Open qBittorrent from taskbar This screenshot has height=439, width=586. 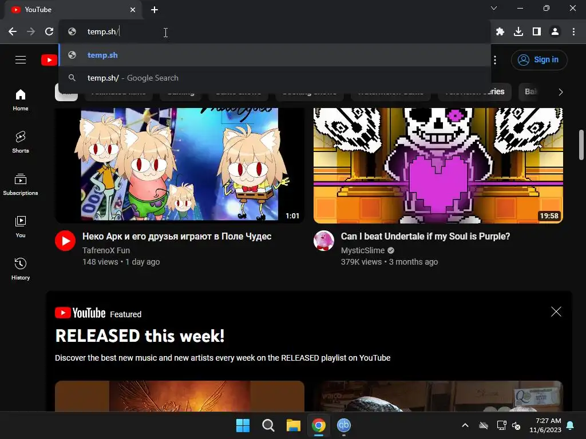(x=344, y=425)
